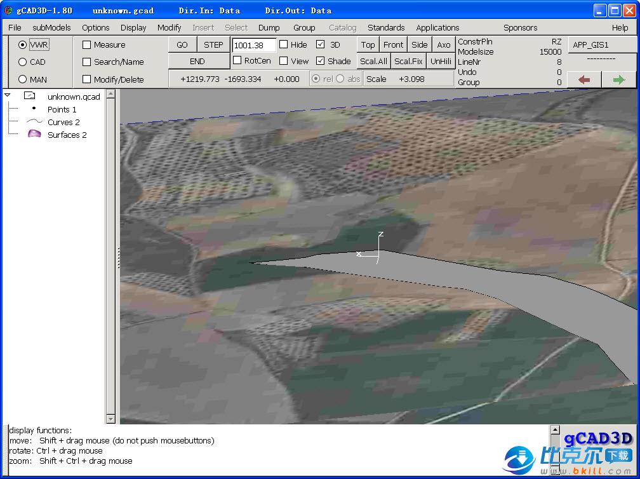Collapse the unknown.gcad tree node

[x=8, y=96]
